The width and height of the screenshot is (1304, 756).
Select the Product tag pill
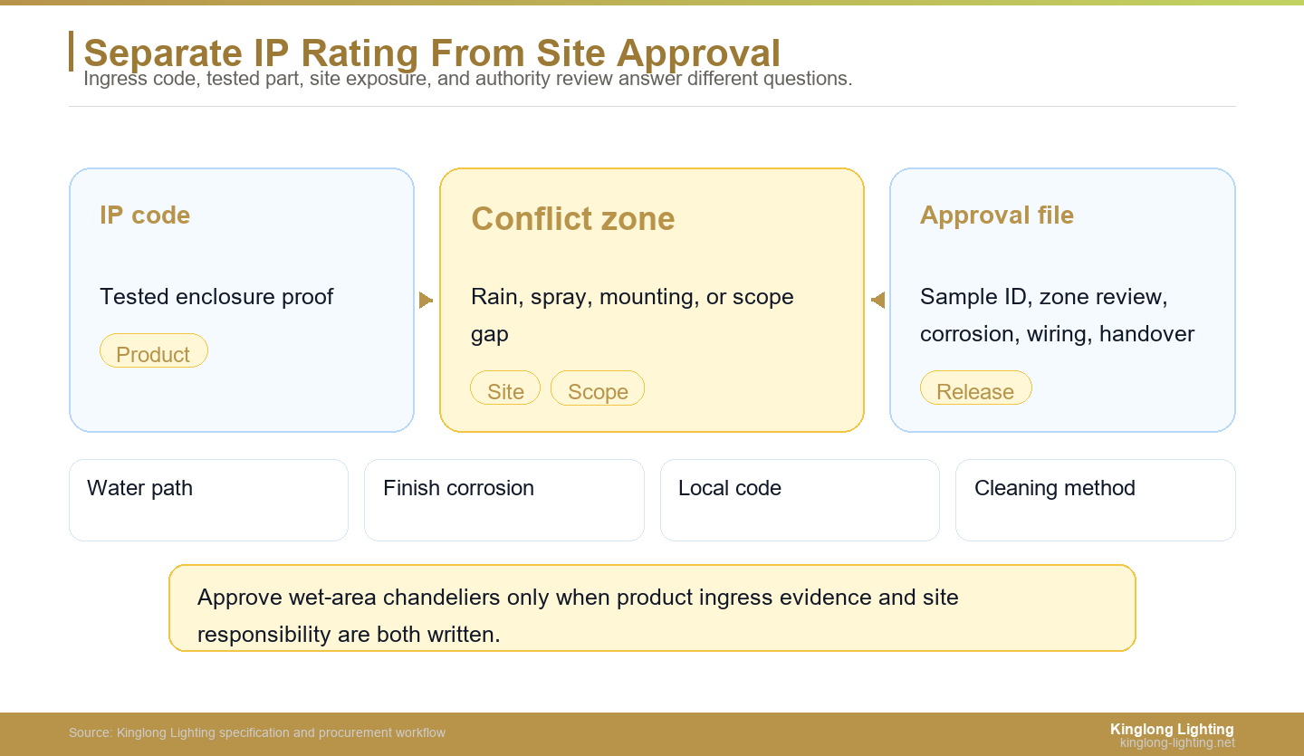coord(154,351)
